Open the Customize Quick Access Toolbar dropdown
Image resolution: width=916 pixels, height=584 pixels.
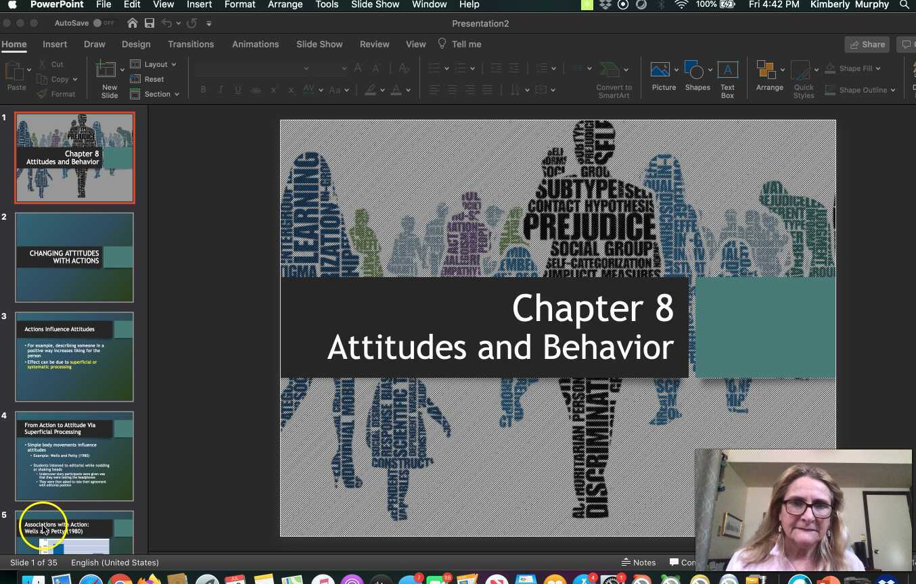tap(209, 24)
